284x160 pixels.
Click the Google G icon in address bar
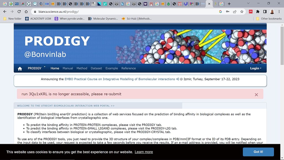220,12
